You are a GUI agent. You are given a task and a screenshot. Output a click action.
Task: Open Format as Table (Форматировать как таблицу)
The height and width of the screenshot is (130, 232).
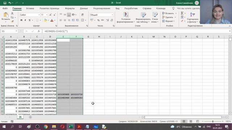tap(143, 18)
